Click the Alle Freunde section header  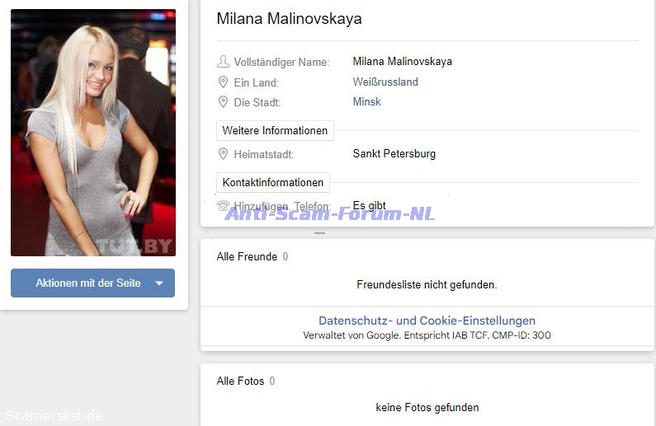click(x=247, y=256)
